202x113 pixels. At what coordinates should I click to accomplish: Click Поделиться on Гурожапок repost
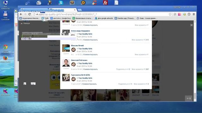[x=125, y=84]
